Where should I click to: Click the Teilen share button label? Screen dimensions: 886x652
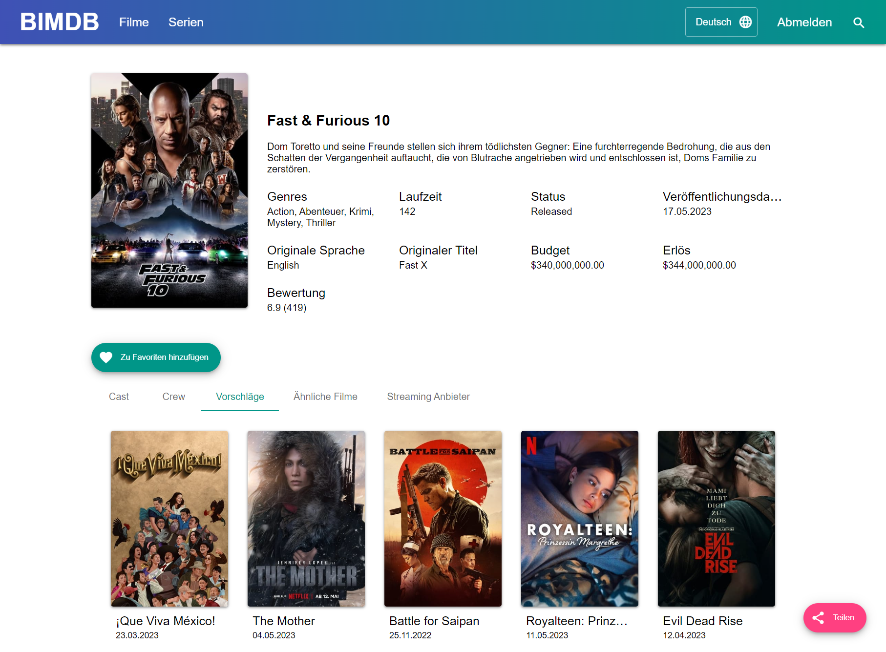pos(844,618)
